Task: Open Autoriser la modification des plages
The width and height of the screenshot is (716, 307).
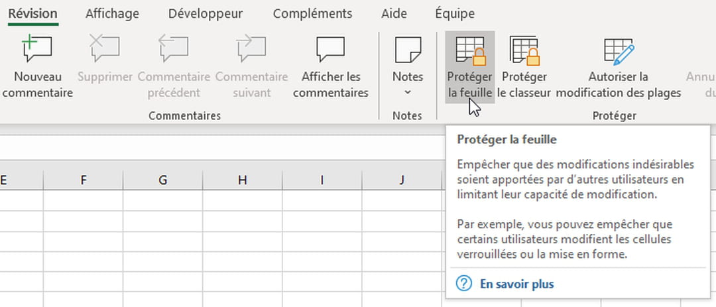Action: click(x=619, y=67)
